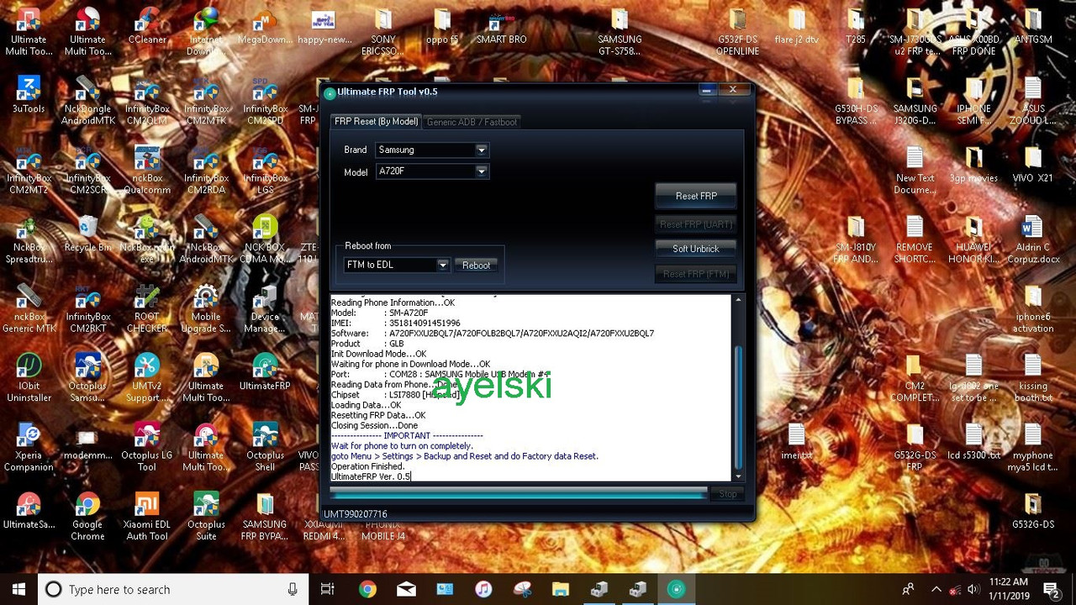Click the search box microphone icon

[x=293, y=589]
